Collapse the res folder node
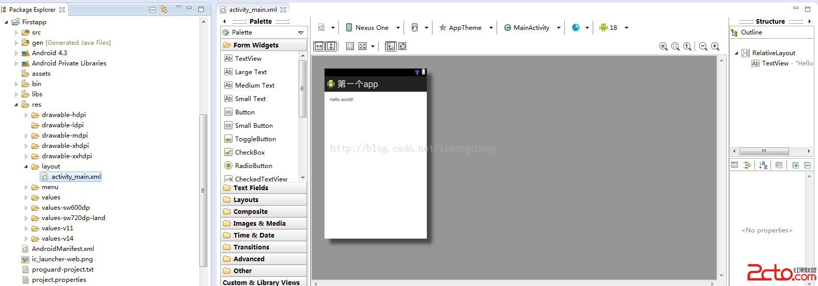The height and width of the screenshot is (286, 818). pyautogui.click(x=16, y=104)
